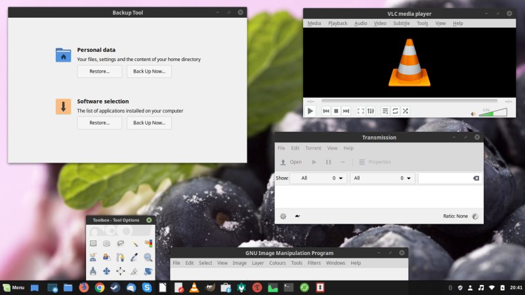
Task: Pick the Fuzzy Select magic wand tool
Action: [135, 243]
